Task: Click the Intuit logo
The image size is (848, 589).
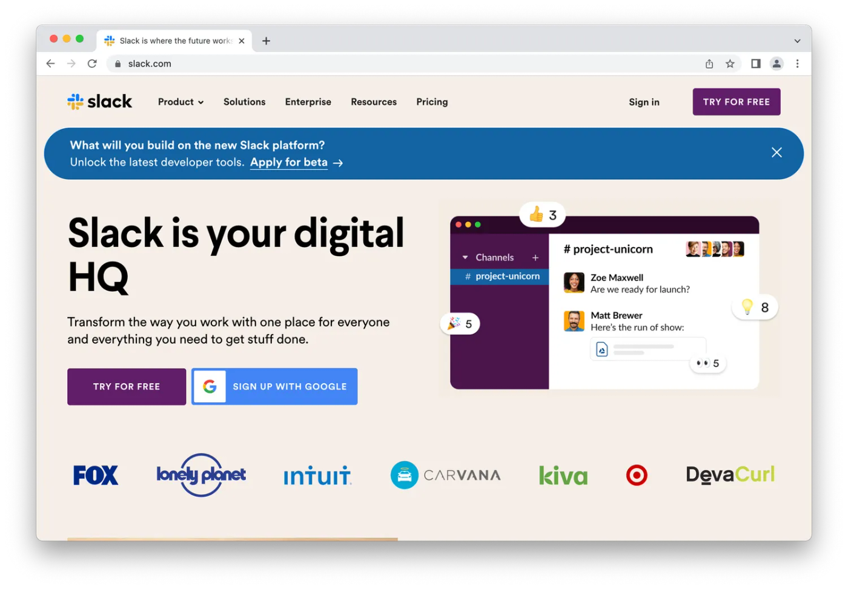Action: click(x=317, y=476)
